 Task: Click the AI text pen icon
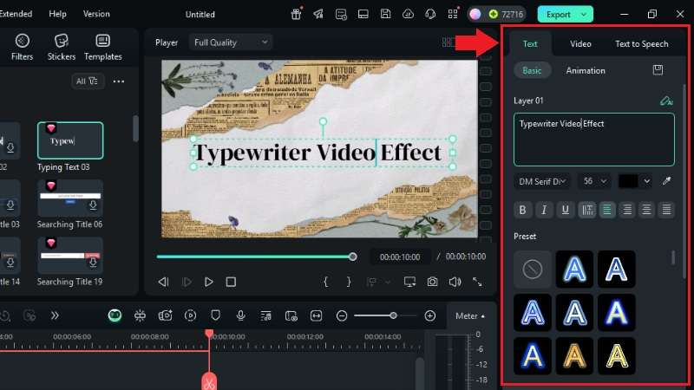[x=665, y=101]
